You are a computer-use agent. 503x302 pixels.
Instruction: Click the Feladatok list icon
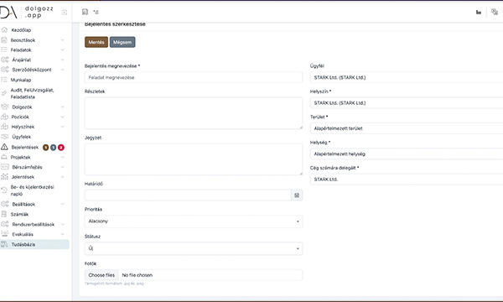(x=4, y=49)
